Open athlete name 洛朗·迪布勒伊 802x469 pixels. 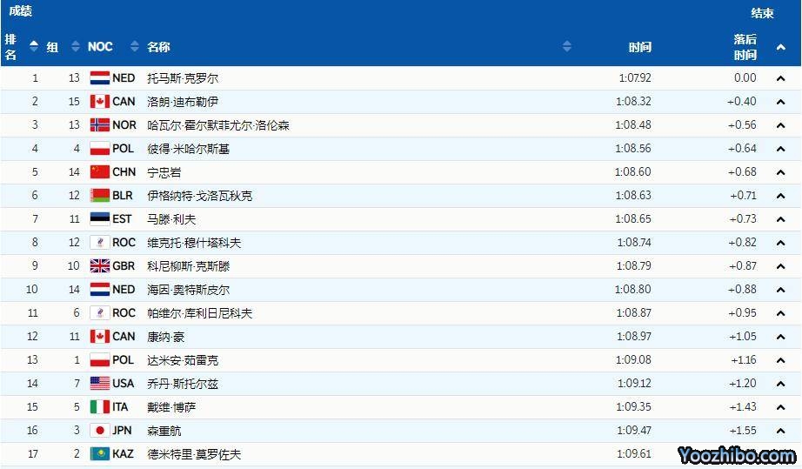click(183, 102)
